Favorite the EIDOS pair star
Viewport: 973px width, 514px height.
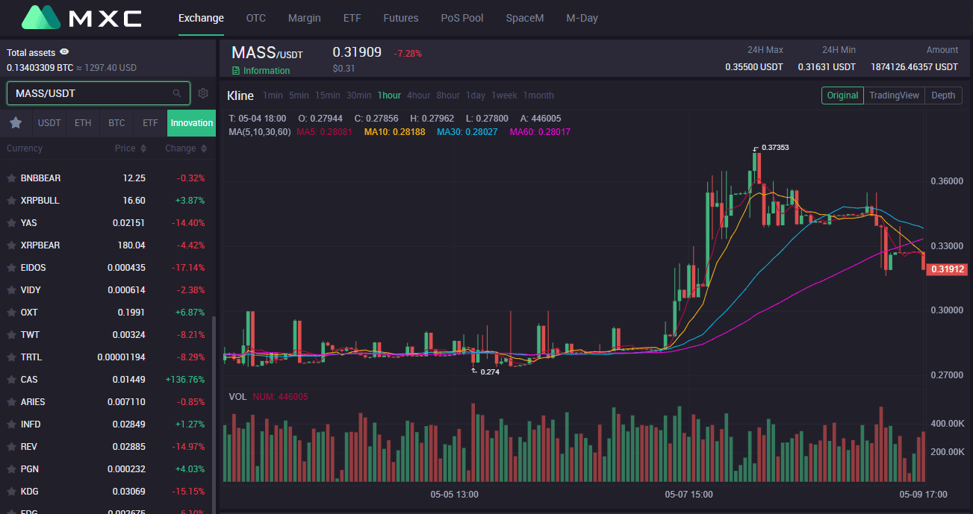(x=11, y=268)
